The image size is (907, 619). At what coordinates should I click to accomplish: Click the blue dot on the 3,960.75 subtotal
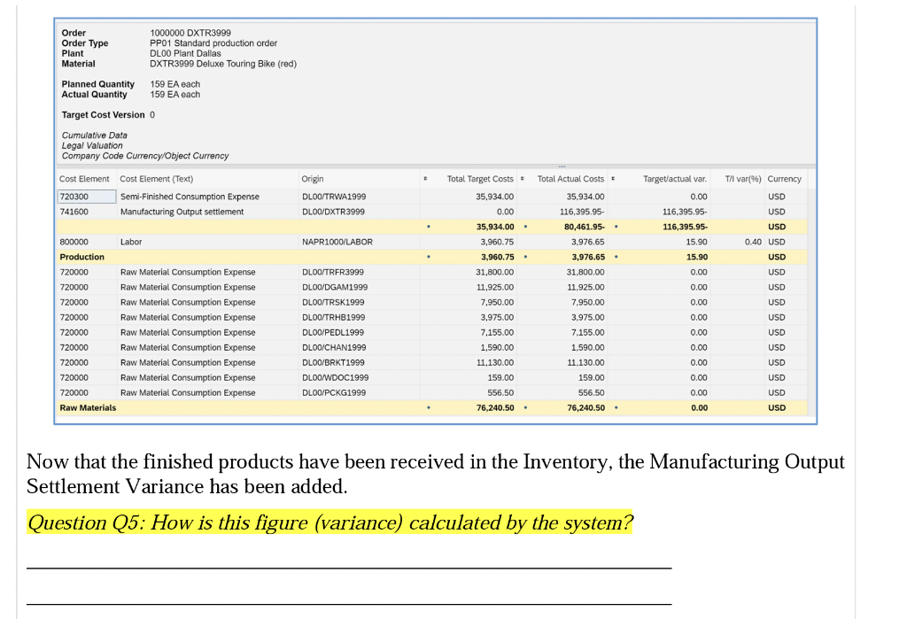click(430, 257)
